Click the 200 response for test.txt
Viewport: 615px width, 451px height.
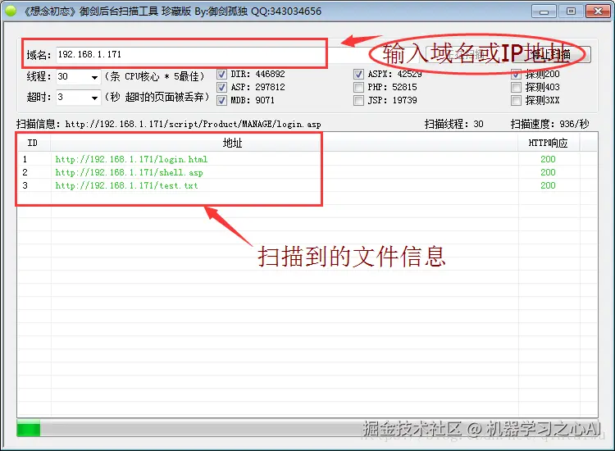point(548,185)
